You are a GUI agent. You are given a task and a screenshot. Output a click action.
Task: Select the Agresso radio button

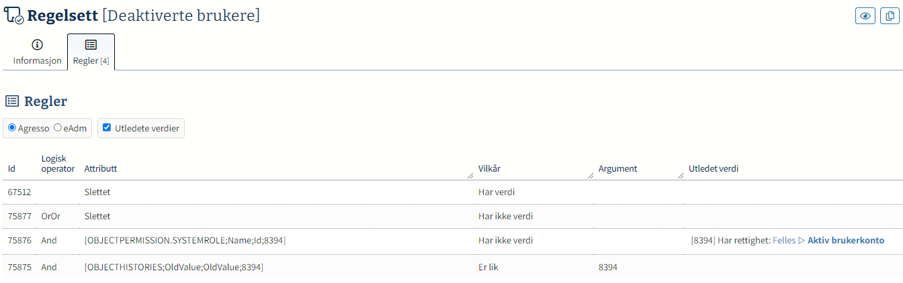coord(12,127)
